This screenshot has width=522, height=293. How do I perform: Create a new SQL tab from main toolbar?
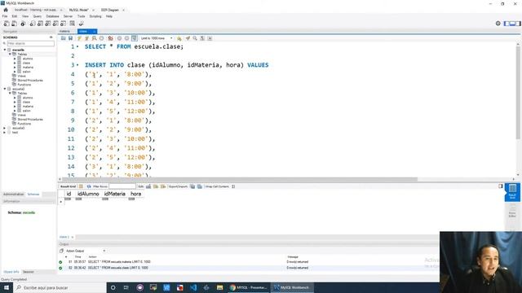coord(7,24)
